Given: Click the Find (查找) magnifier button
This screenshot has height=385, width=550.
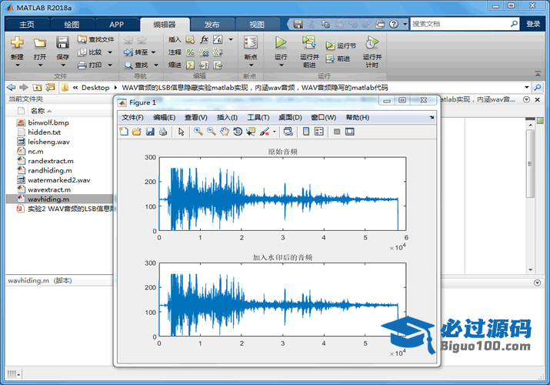Looking at the screenshot, I should coord(136,65).
